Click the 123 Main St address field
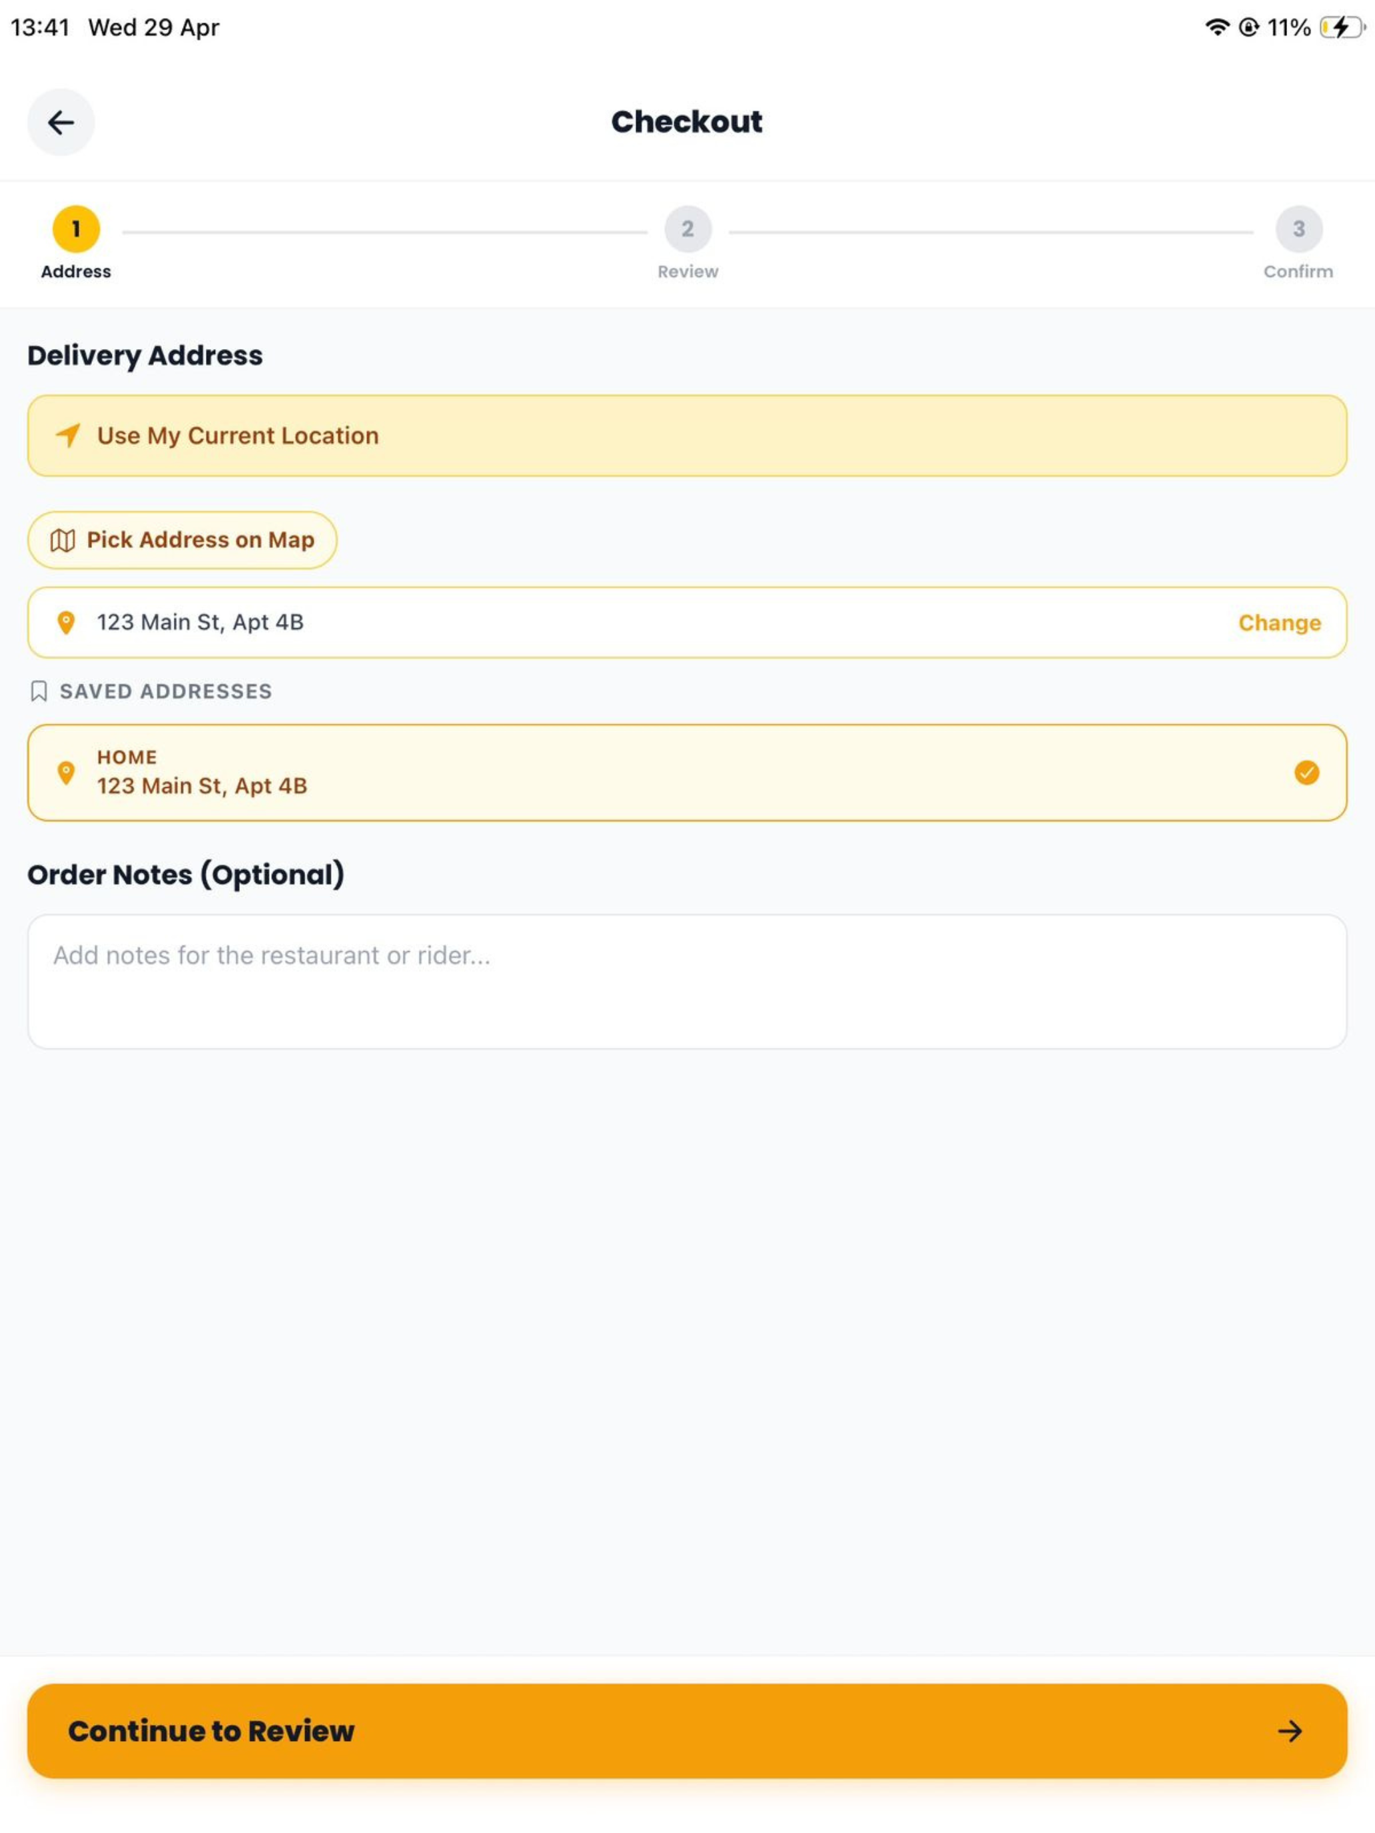 [687, 622]
